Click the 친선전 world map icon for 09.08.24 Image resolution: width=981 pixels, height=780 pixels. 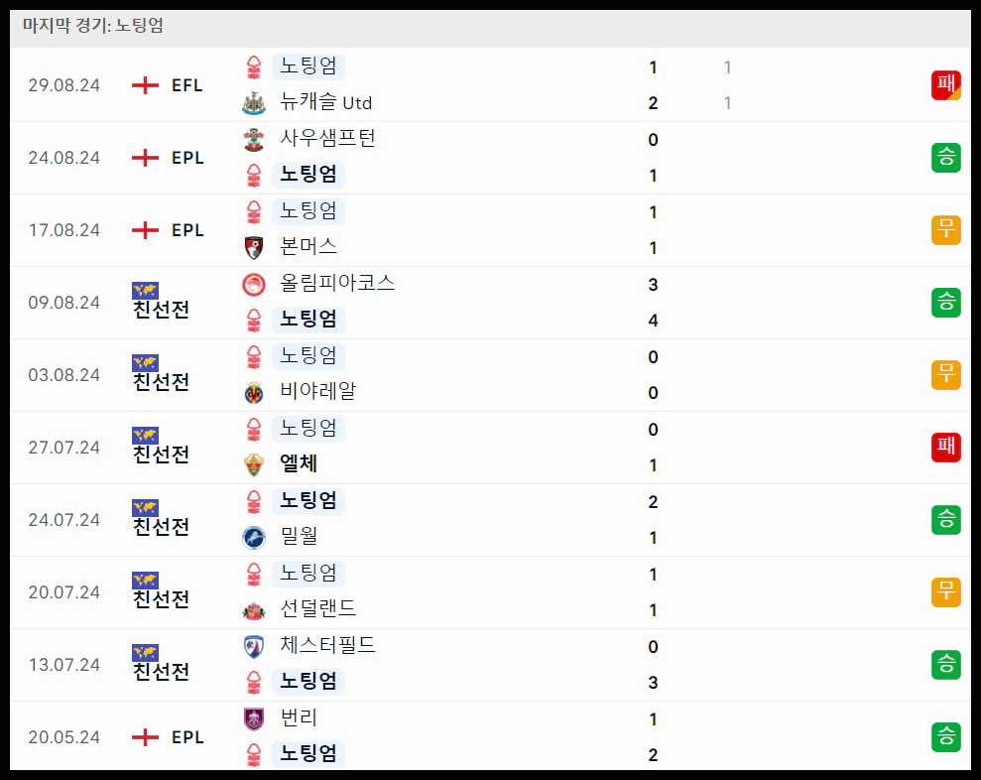(x=145, y=291)
